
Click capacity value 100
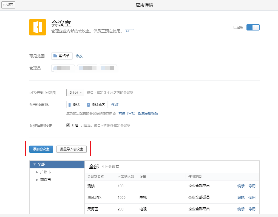click(x=121, y=186)
